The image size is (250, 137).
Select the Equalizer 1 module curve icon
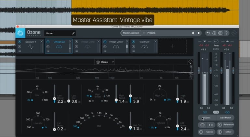31,47
